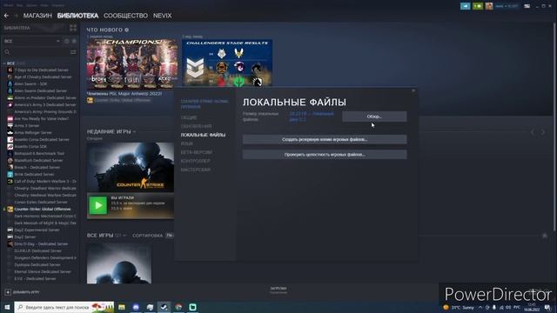Open the ОБНОВЛЕНИЯ properties tab
The width and height of the screenshot is (557, 313).
[x=196, y=126]
